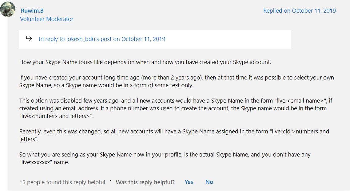Click the Ruwim.B username text
The image size is (350, 191).
32,10
